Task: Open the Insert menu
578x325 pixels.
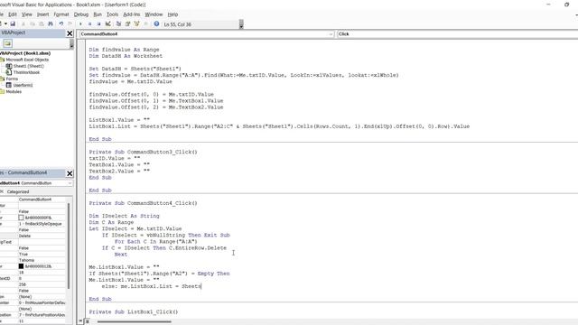Action: click(x=42, y=14)
